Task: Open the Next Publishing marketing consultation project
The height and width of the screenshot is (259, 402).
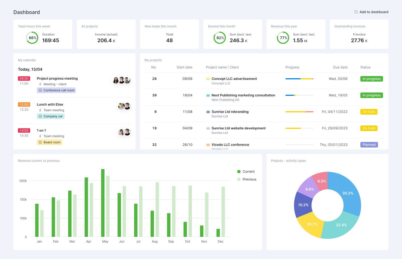Action: (243, 95)
